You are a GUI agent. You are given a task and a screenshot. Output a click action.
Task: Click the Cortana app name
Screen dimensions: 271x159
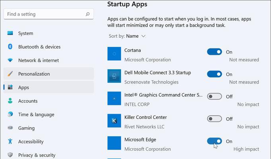pos(133,50)
